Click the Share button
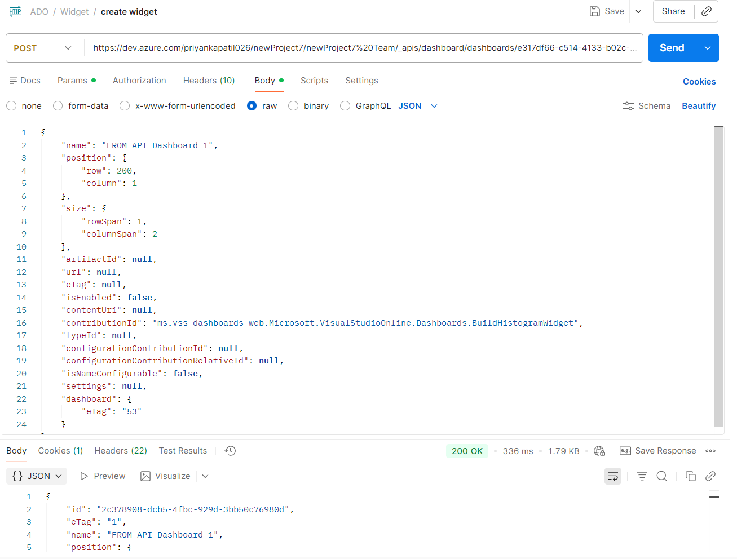 click(x=673, y=11)
